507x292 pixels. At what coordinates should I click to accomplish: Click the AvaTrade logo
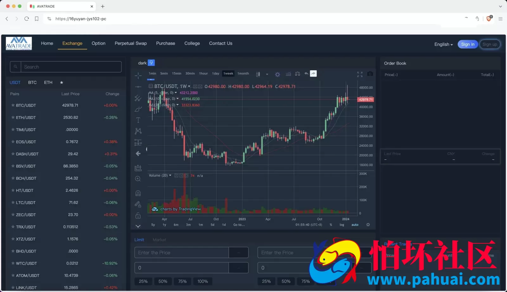click(x=19, y=43)
